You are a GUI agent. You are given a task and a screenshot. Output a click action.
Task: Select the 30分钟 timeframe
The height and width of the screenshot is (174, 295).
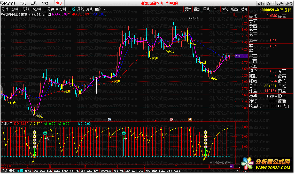pos(49,9)
